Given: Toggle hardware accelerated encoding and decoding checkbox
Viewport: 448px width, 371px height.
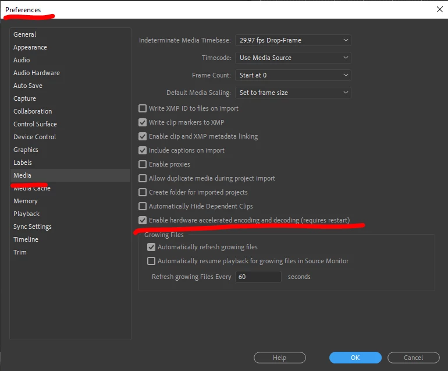Looking at the screenshot, I should click(143, 220).
